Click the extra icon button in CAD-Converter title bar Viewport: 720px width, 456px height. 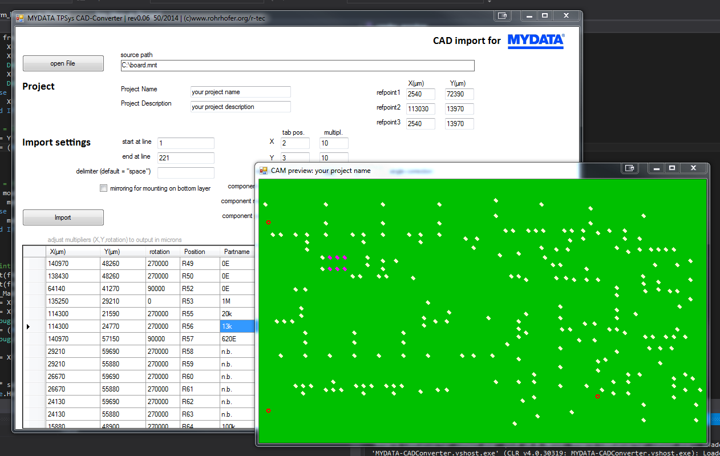point(502,15)
